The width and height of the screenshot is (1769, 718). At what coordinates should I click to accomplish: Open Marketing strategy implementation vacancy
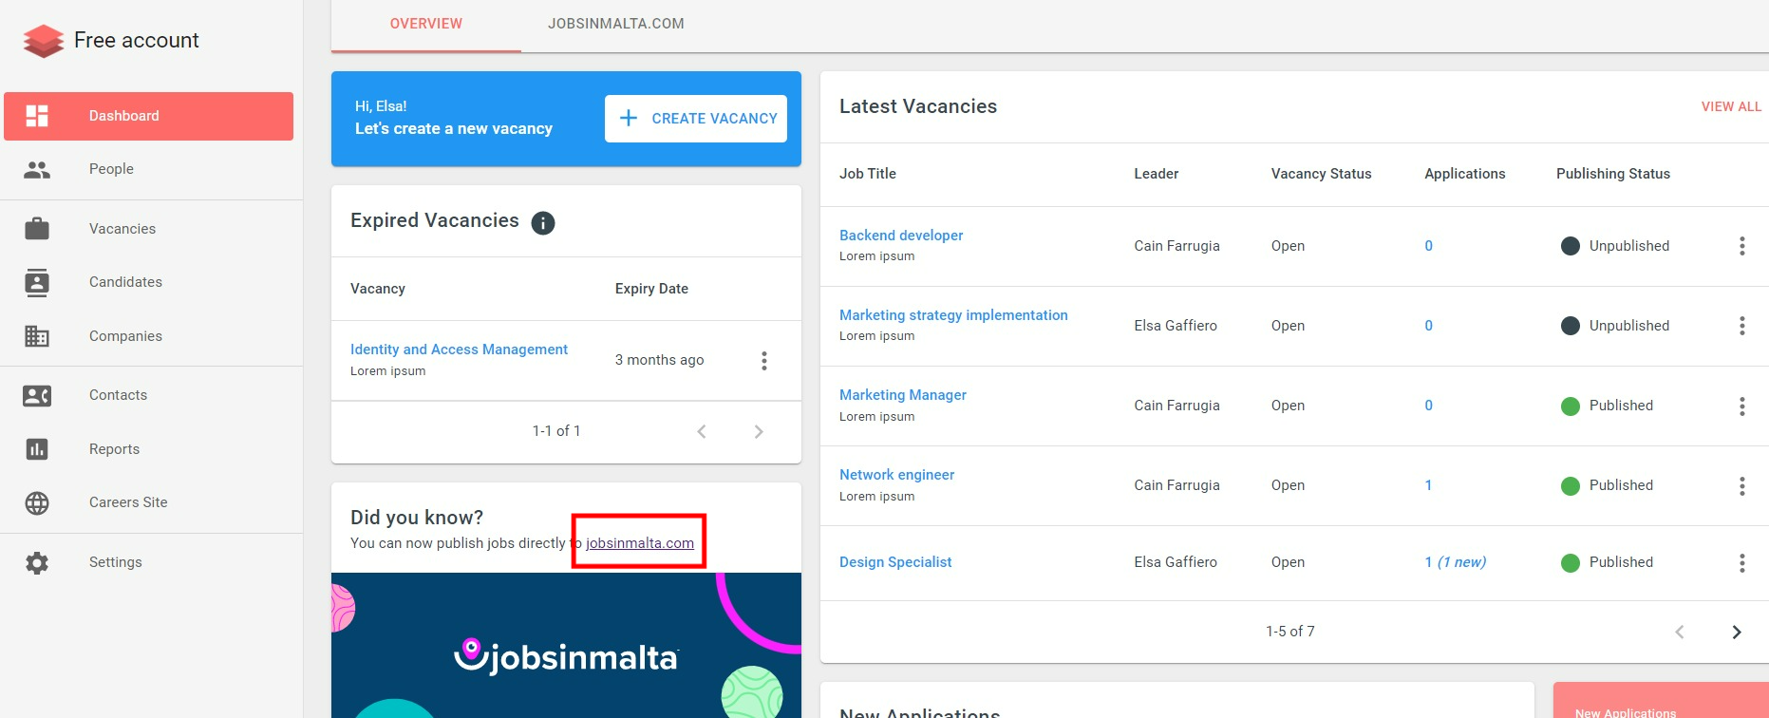click(x=953, y=315)
